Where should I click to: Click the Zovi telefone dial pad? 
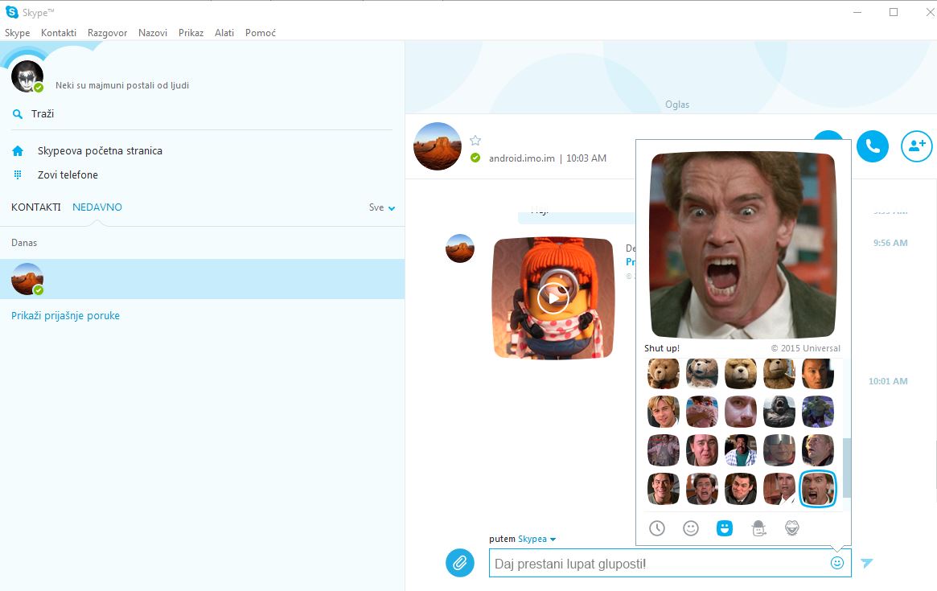coord(68,174)
